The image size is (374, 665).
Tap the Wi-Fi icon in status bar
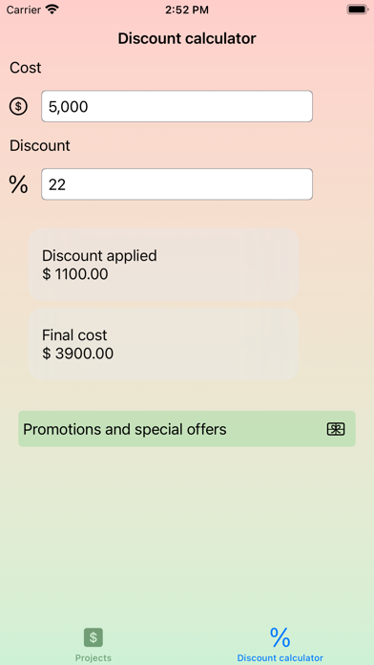click(x=52, y=10)
